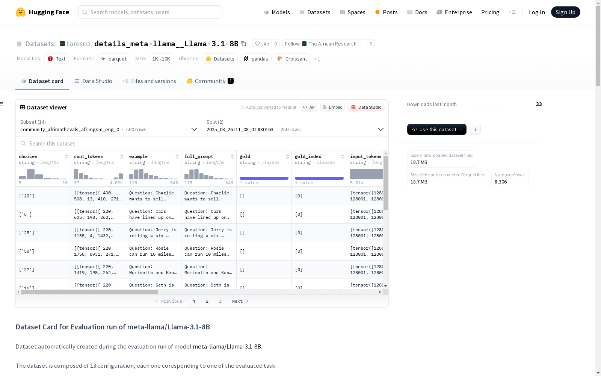Image resolution: width=601 pixels, height=376 pixels.
Task: Click the cell with choices ['20']
Action: click(43, 196)
